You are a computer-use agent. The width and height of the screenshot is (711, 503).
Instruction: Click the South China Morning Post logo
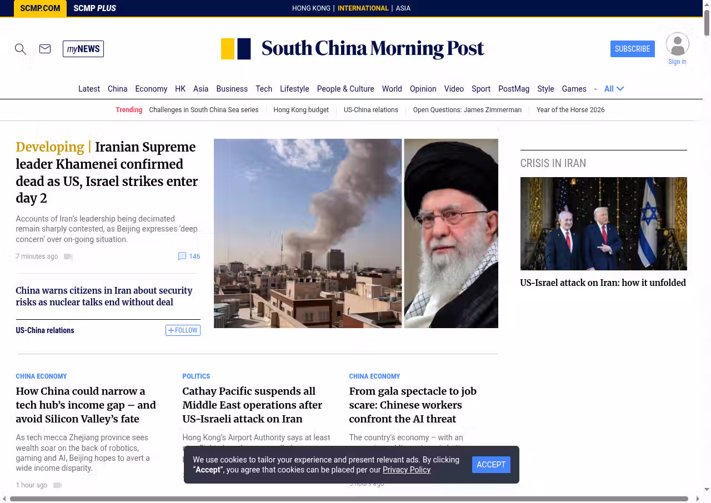[353, 49]
